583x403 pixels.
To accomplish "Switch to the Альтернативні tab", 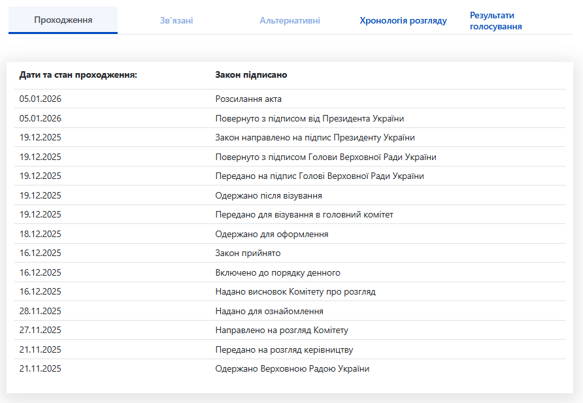I will pyautogui.click(x=290, y=20).
